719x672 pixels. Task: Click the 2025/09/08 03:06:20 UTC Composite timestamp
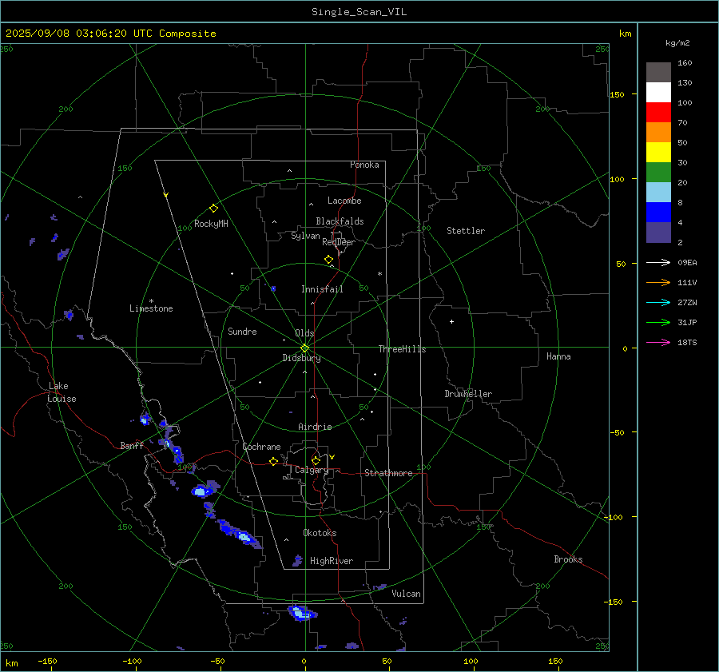(x=110, y=34)
